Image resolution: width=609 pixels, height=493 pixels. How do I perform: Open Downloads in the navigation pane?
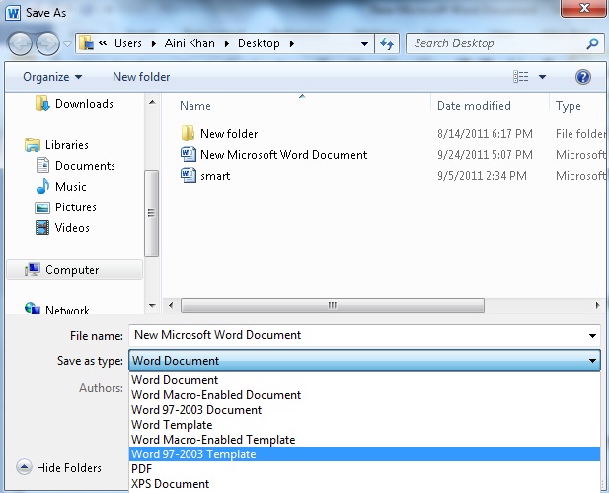pos(83,104)
